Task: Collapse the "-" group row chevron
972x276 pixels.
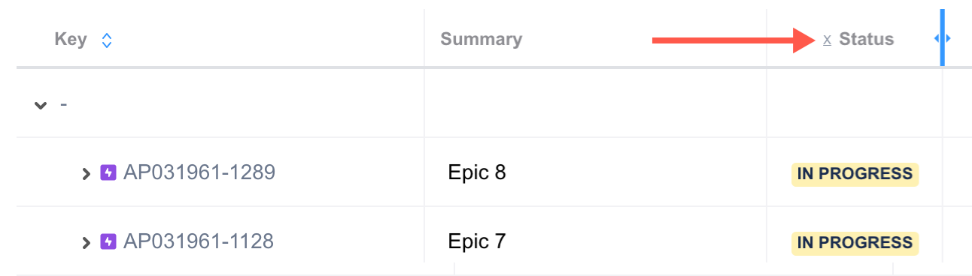Action: 41,105
